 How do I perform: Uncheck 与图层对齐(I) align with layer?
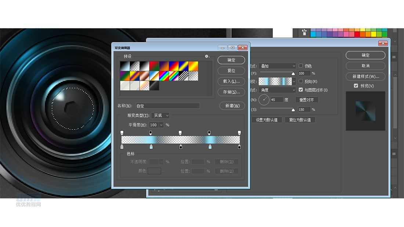click(x=301, y=89)
